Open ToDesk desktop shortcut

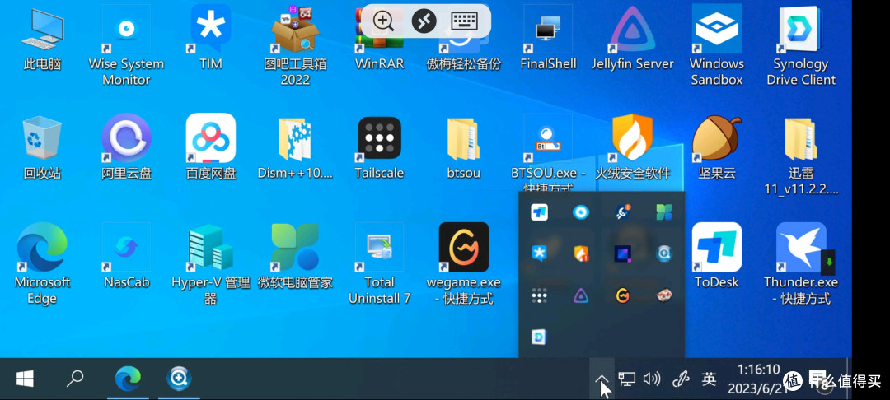click(x=717, y=256)
